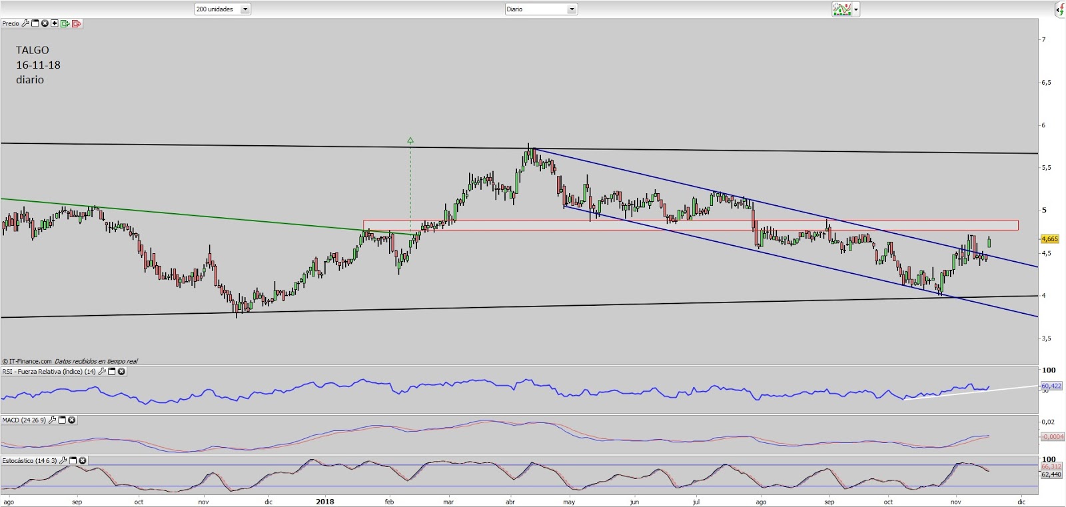Click the add indicator chart icon
This screenshot has height=507, width=1066.
click(842, 9)
